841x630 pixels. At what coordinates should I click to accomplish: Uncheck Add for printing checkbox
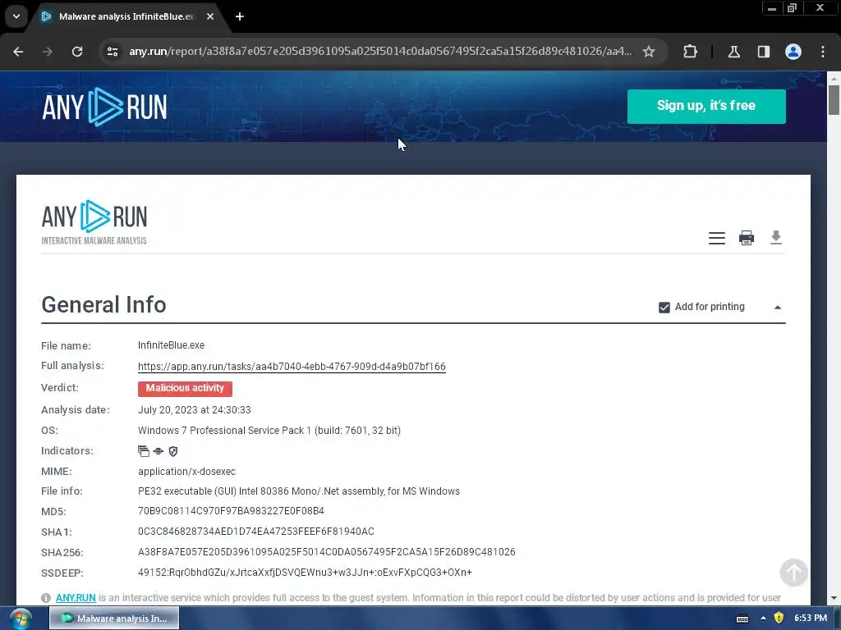[664, 308]
